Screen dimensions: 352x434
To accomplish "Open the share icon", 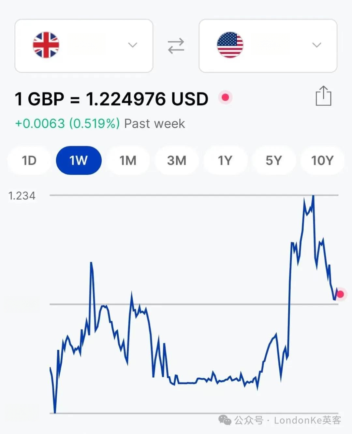I will (323, 96).
